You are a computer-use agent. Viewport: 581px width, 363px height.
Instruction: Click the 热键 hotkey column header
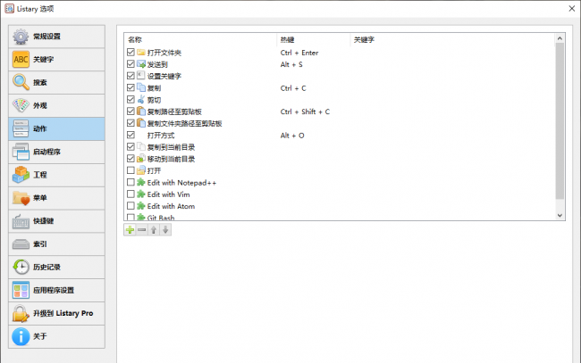point(314,39)
